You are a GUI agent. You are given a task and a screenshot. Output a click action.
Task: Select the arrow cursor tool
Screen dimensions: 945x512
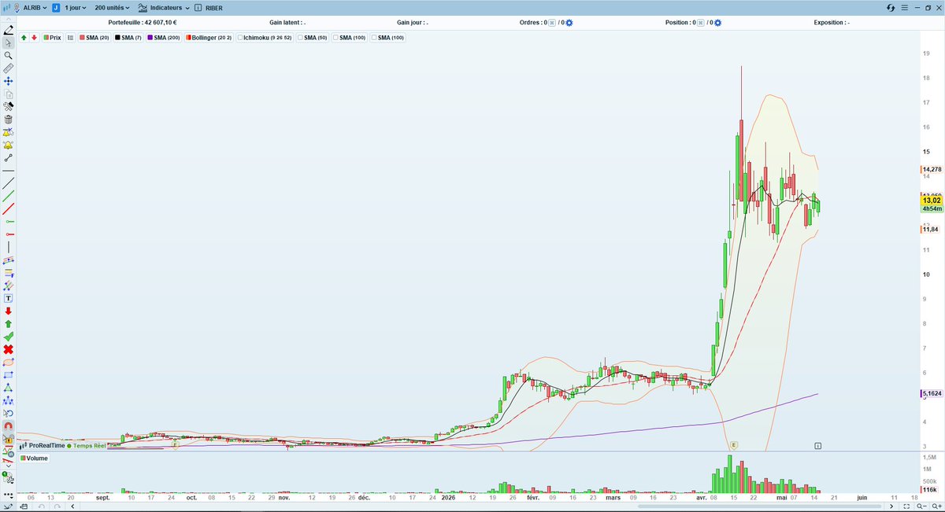click(x=9, y=43)
